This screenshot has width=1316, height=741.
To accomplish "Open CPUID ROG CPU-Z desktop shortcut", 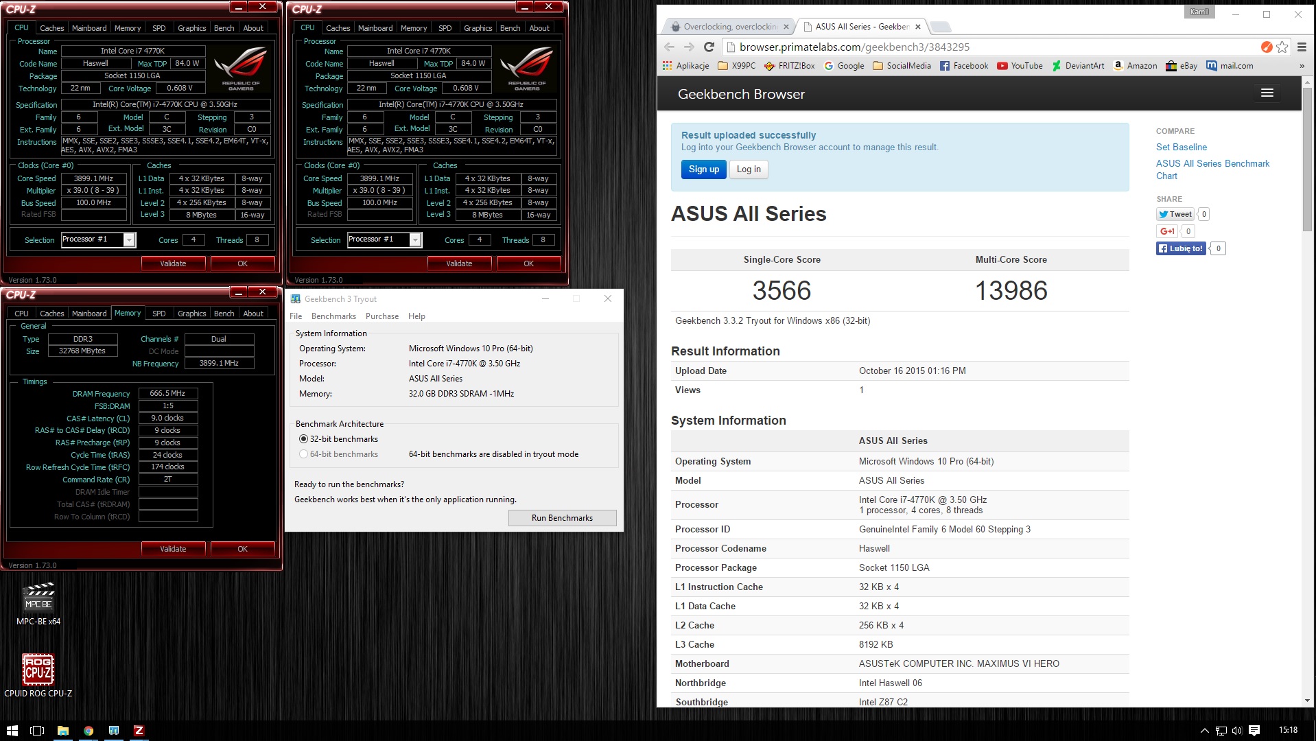I will (x=38, y=676).
